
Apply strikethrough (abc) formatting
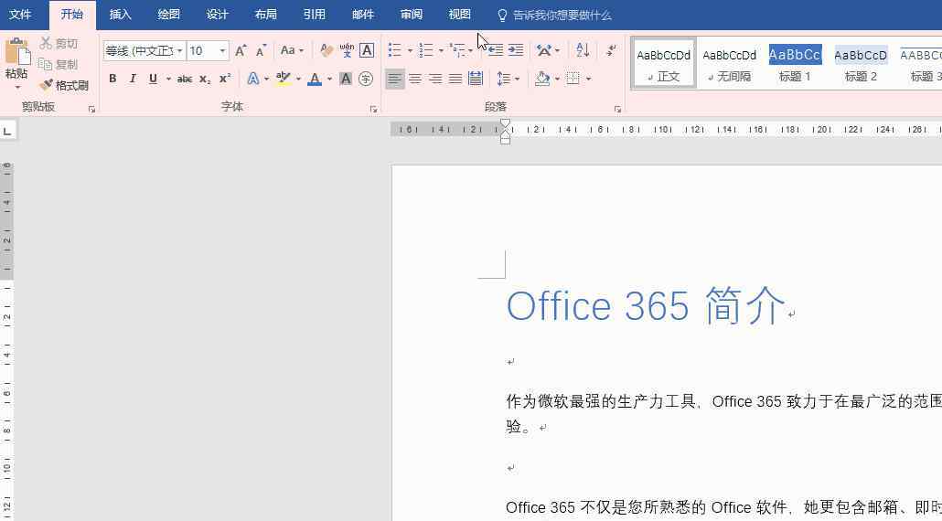(x=185, y=79)
